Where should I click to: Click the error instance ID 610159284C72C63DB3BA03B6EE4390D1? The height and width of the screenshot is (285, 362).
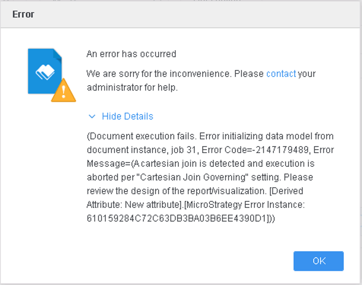coord(176,219)
